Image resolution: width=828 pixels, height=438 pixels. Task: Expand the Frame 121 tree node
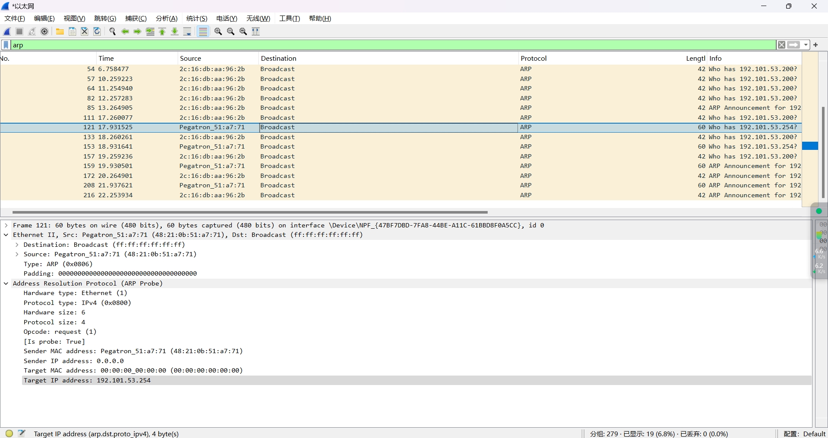[x=6, y=225]
